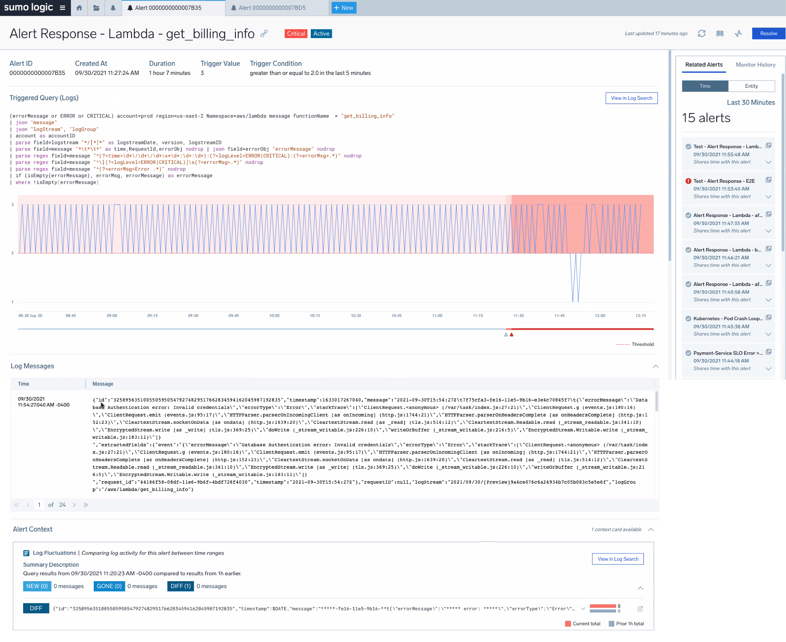Image resolution: width=786 pixels, height=642 pixels.
Task: Switch to the Monitor History tab
Action: coord(755,65)
